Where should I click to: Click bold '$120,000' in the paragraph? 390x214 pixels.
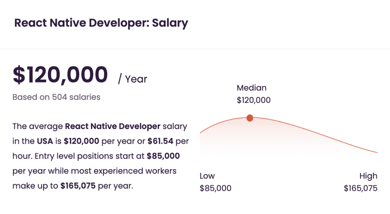(82, 141)
